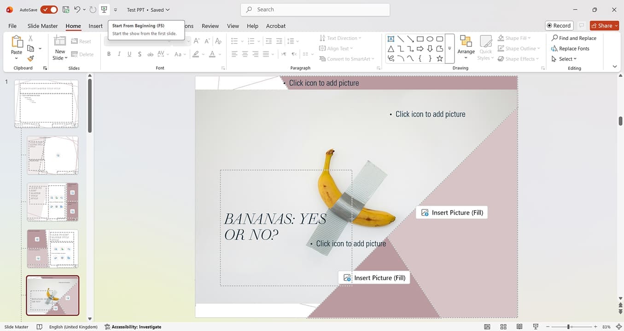
Task: Turn off the AutoSave toggle
Action: (49, 10)
